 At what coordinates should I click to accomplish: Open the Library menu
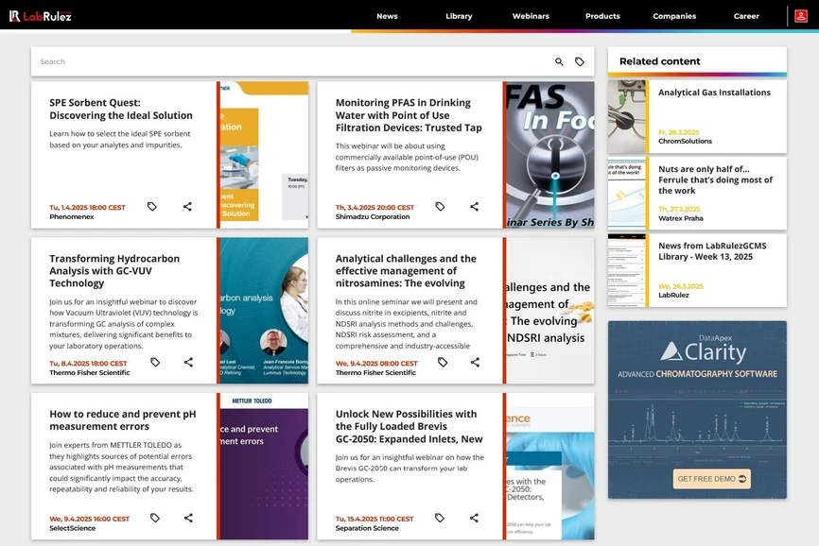point(459,16)
